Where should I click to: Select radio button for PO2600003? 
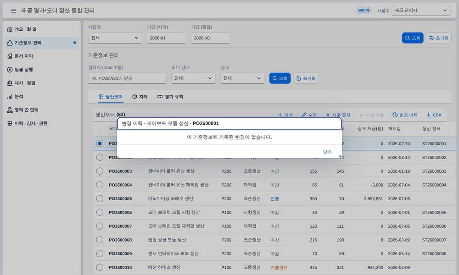click(x=100, y=171)
